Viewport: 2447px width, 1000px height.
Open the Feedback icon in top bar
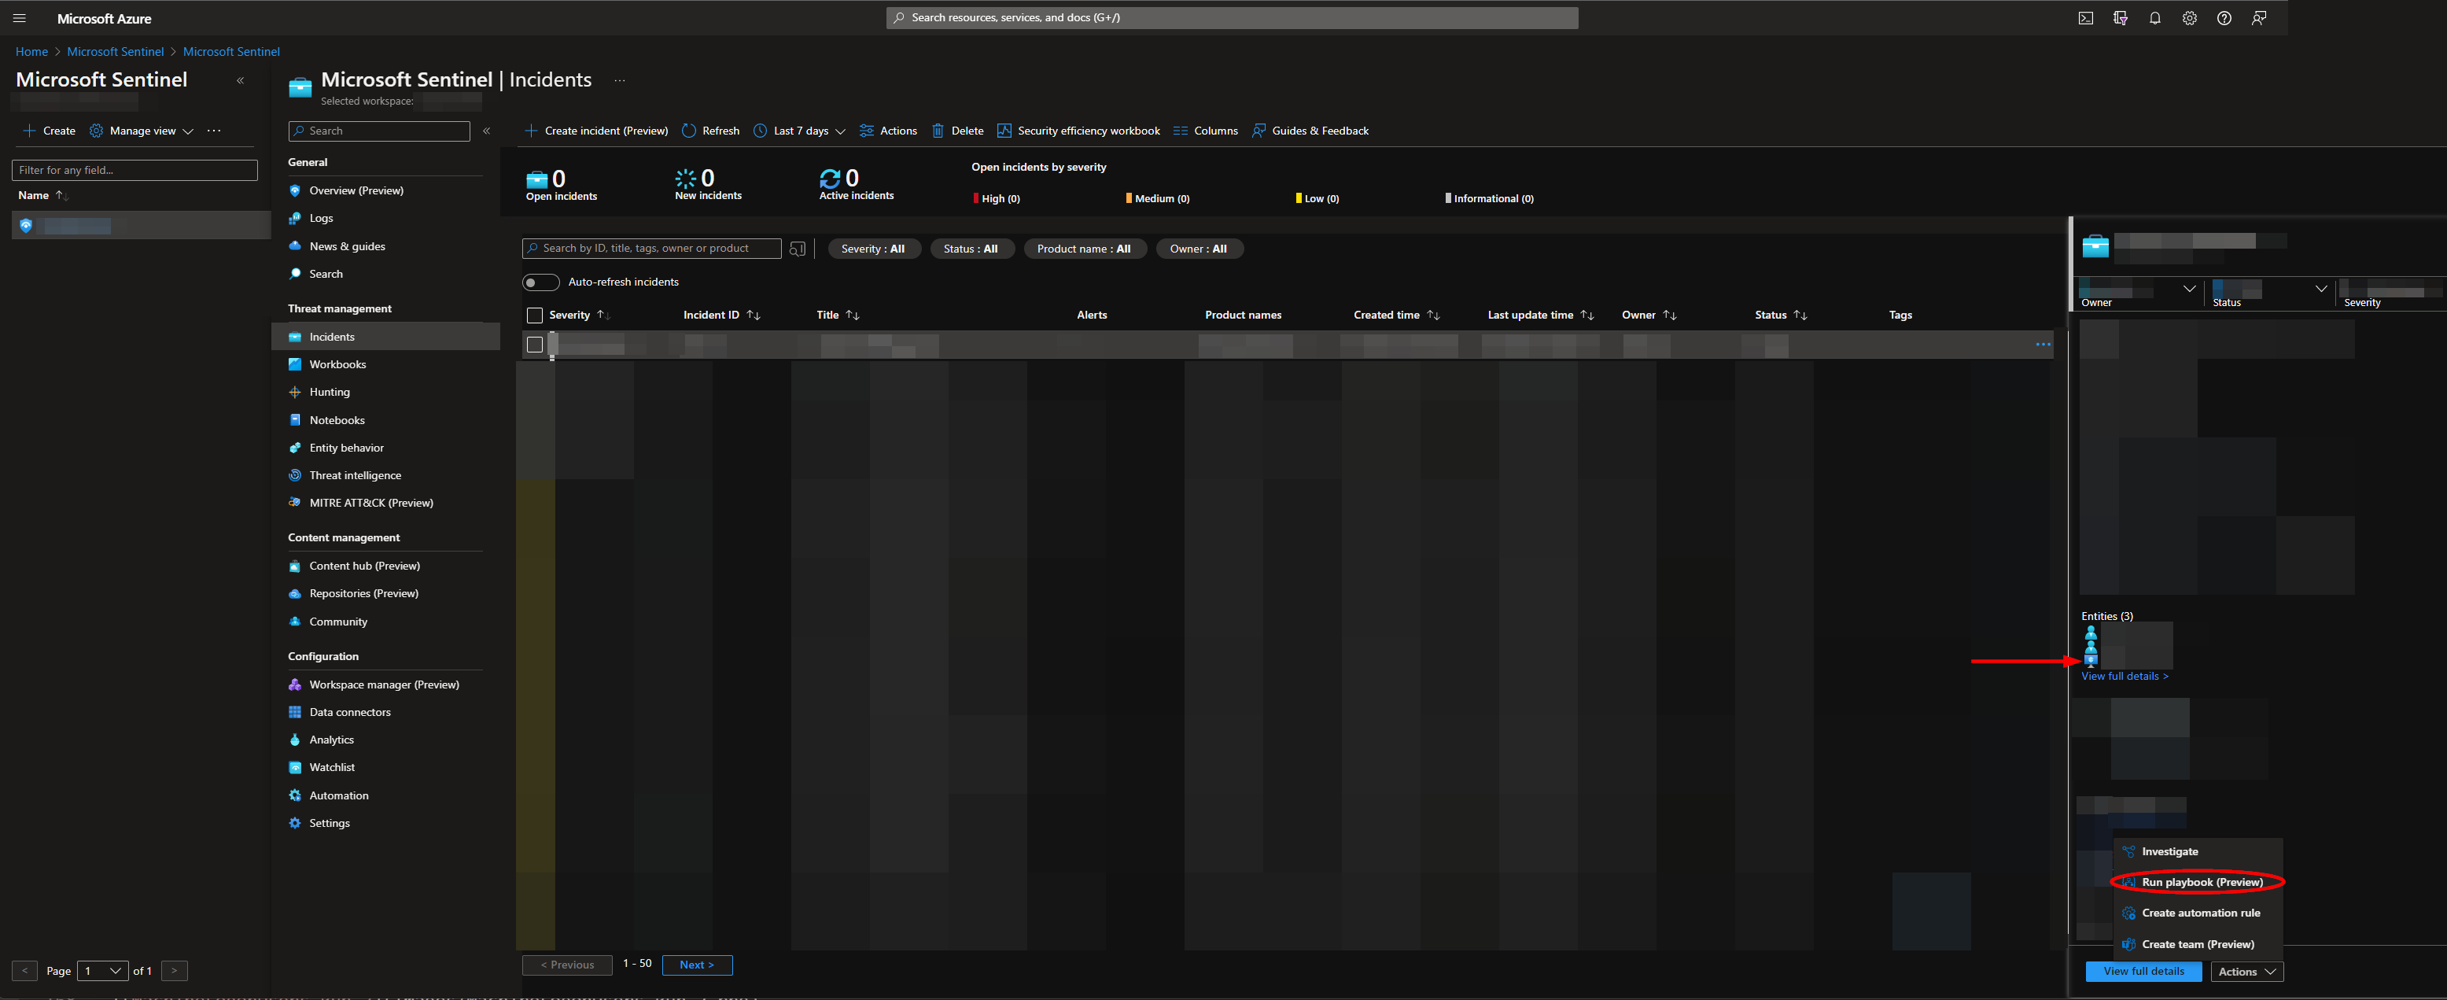coord(2259,18)
